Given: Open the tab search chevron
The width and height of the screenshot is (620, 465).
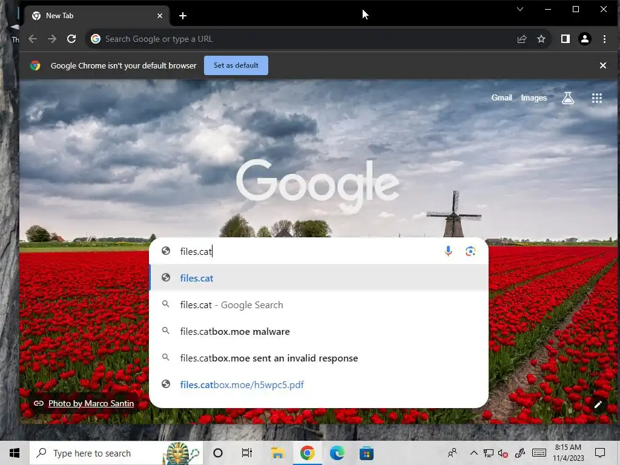Looking at the screenshot, I should pos(520,9).
